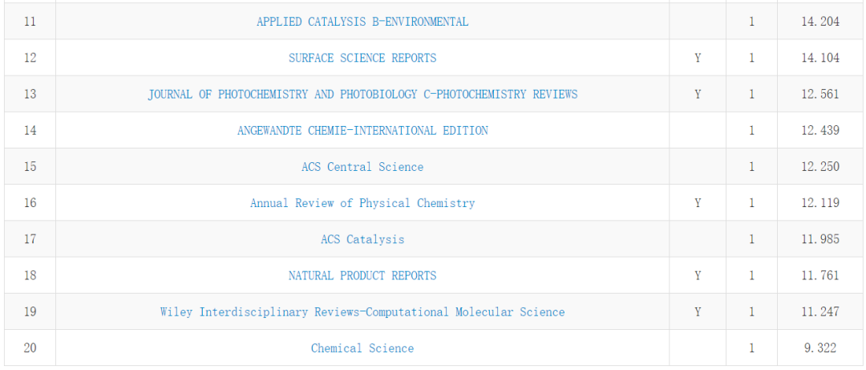Click the 9.322 impact factor cell

[819, 348]
